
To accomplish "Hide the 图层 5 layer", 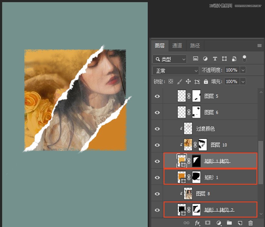I will tap(157, 96).
